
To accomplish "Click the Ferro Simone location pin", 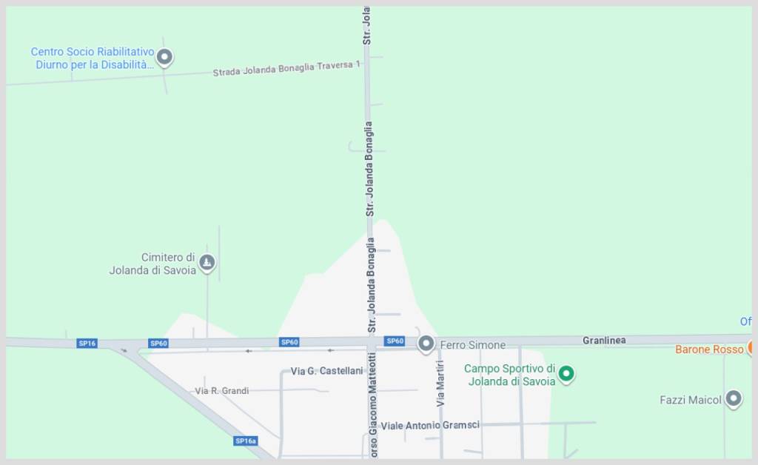I will pyautogui.click(x=426, y=344).
